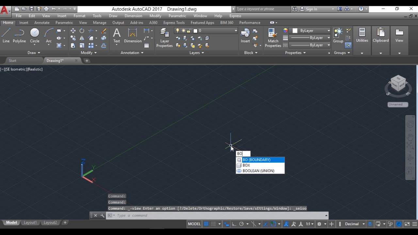Click the Type a keyword or phrase search box
Screen dimensions: 418x235
point(263,9)
